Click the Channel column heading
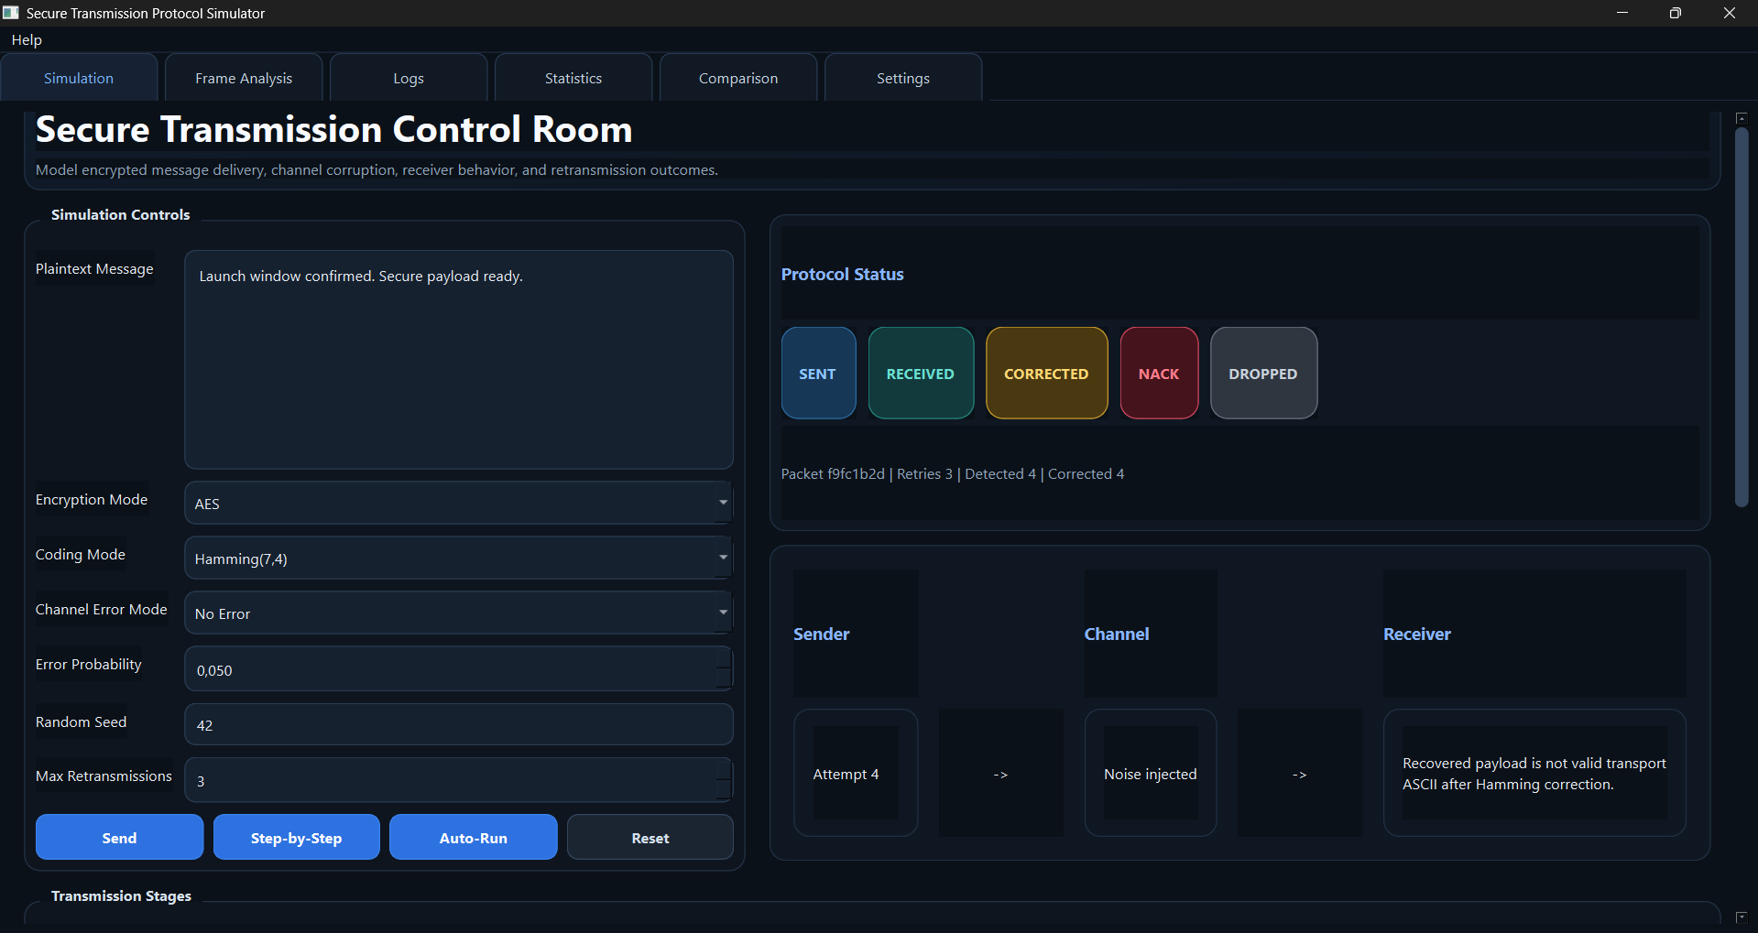 pyautogui.click(x=1117, y=634)
